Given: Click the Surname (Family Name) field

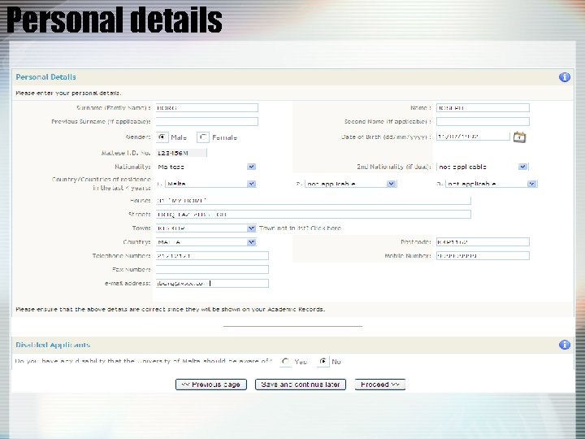Looking at the screenshot, I should pyautogui.click(x=206, y=108).
